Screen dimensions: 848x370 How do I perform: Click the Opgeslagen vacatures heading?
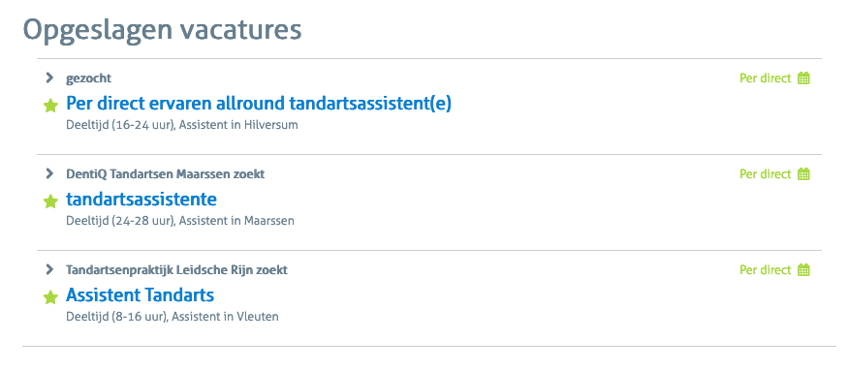(162, 30)
